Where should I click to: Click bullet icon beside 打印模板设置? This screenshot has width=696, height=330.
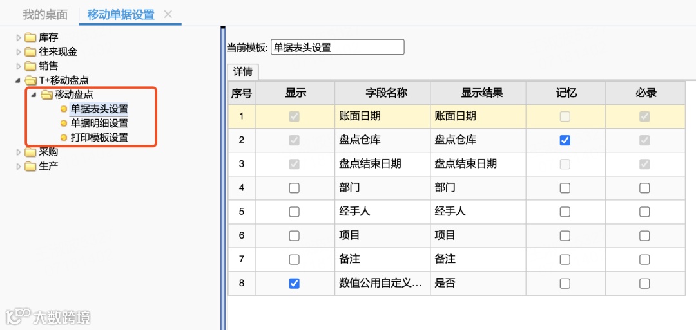(63, 138)
